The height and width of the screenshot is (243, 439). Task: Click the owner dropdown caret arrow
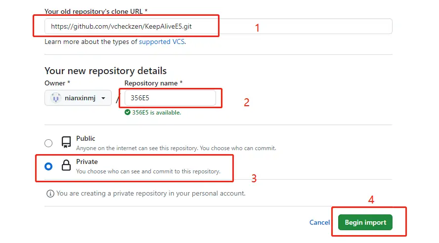tap(103, 98)
